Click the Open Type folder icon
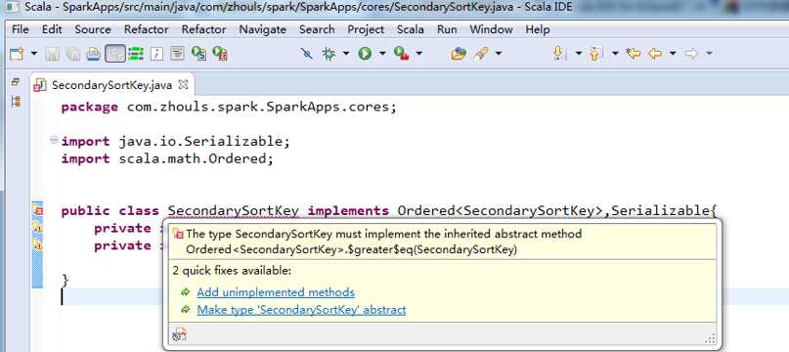The width and height of the screenshot is (789, 352). tap(459, 54)
